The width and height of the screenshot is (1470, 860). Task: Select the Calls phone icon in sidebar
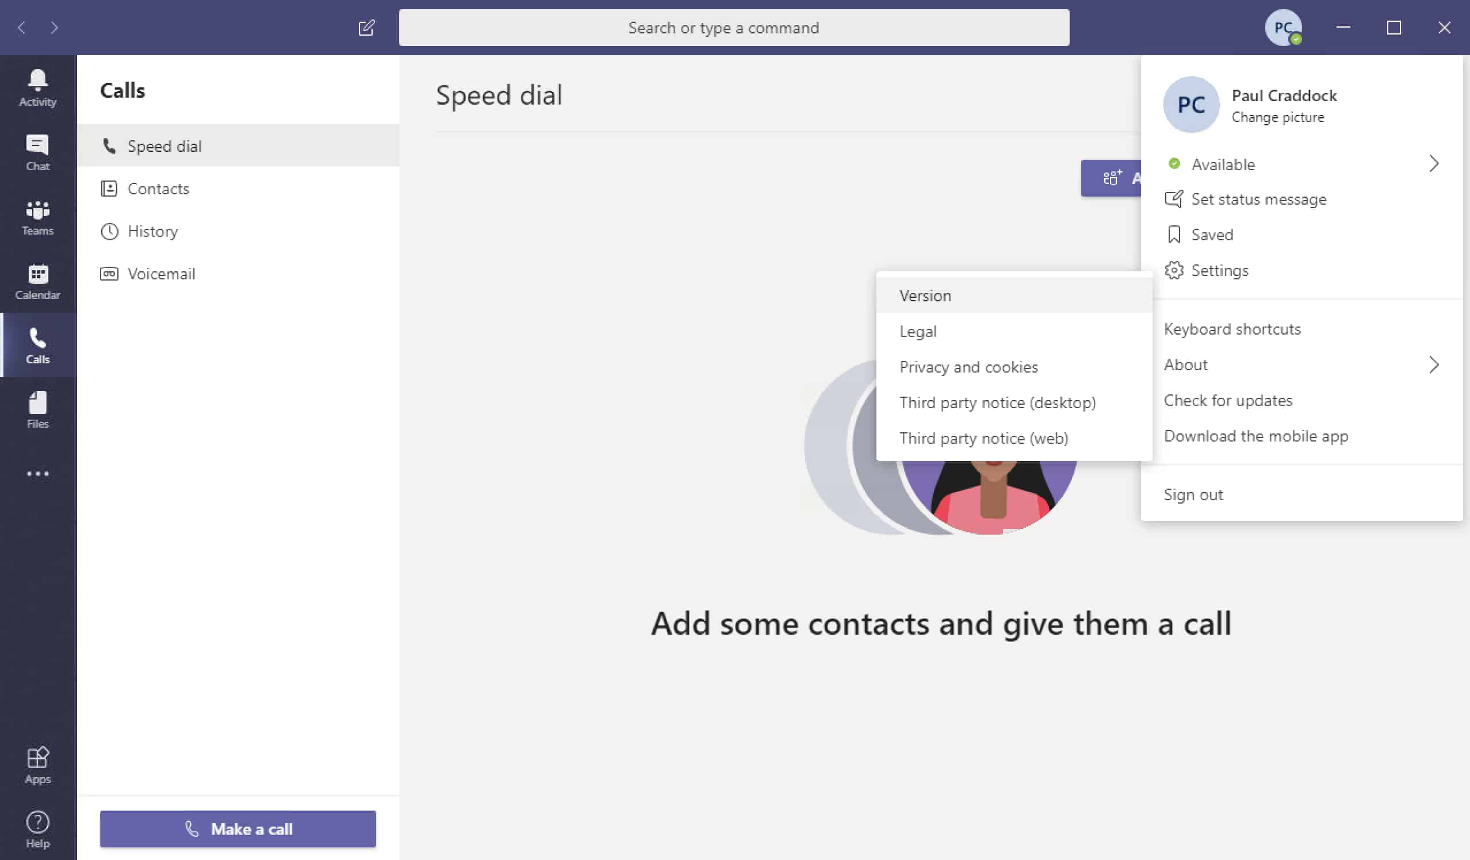tap(37, 345)
